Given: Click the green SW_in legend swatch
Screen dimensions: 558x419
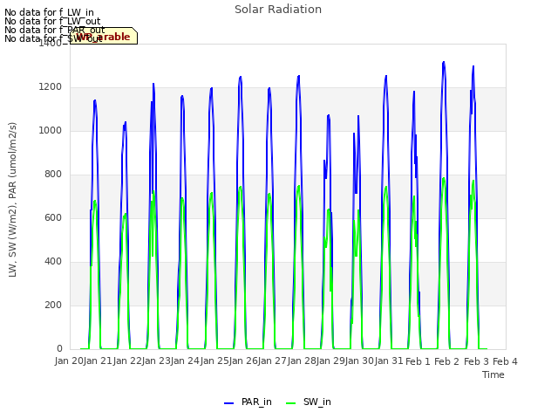Looking at the screenshot, I should click(x=290, y=403).
